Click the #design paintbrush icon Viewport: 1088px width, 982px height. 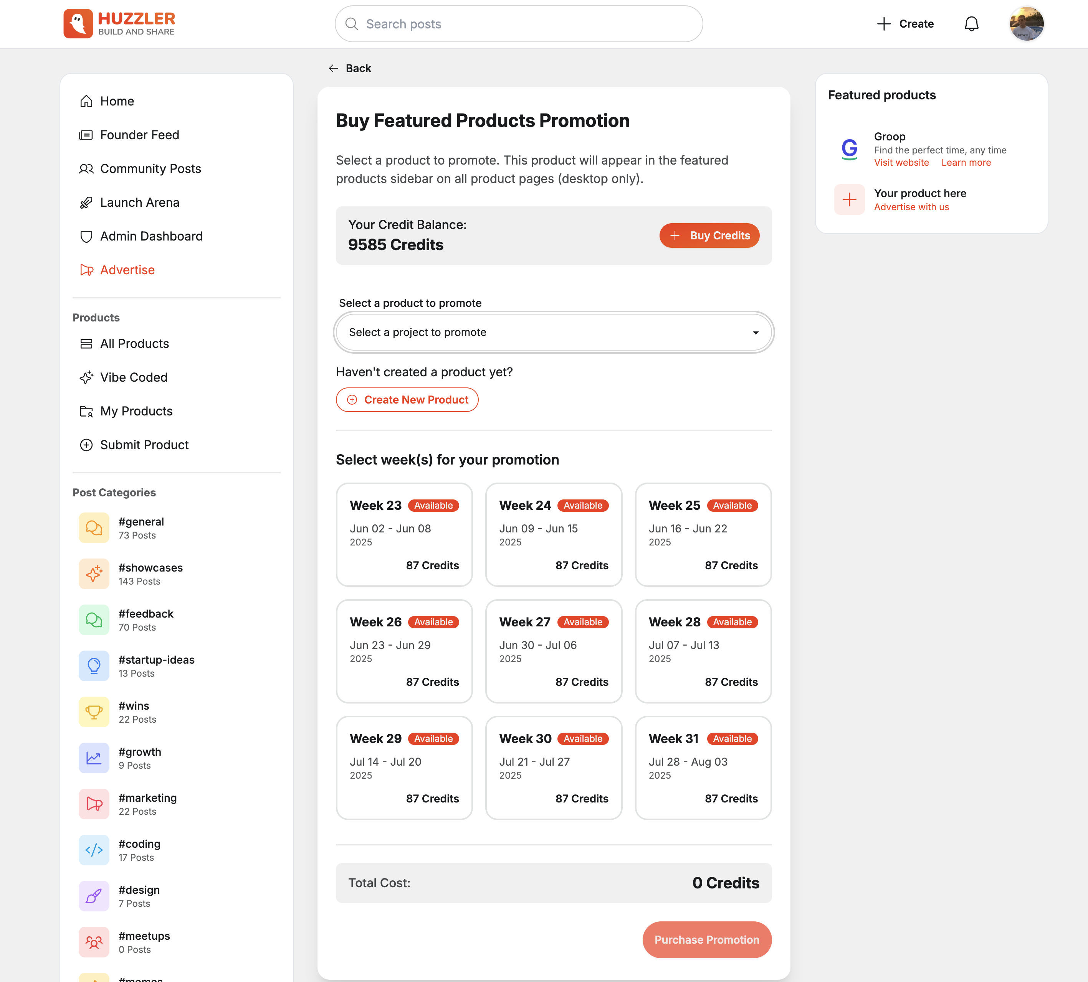[94, 896]
